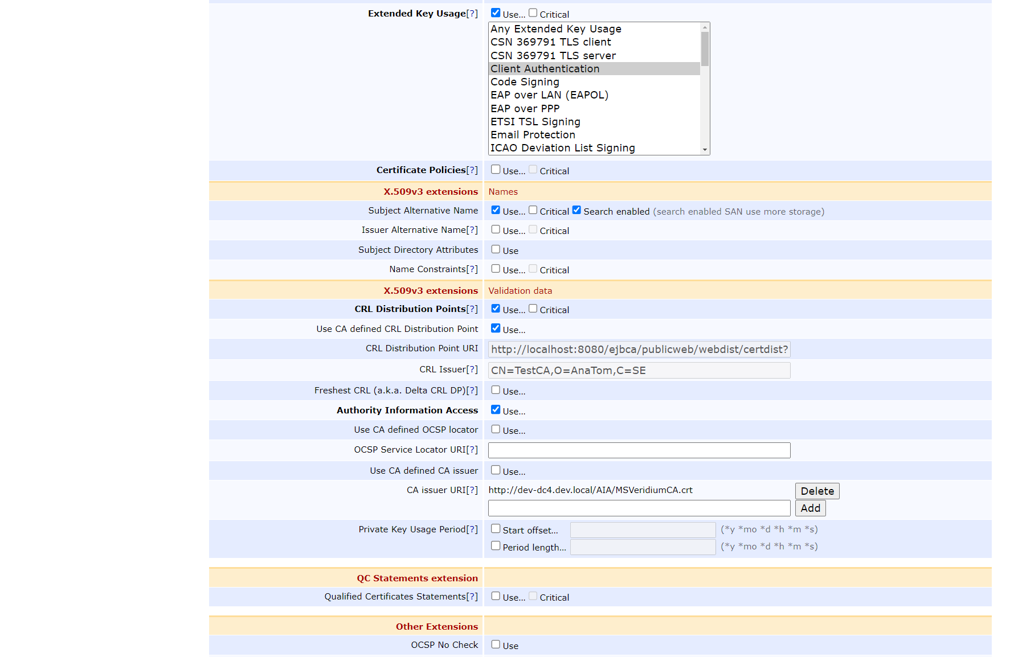Viewport: 1014px width, 657px height.
Task: Enable Subject Directory Attributes Use checkbox
Action: pos(496,249)
